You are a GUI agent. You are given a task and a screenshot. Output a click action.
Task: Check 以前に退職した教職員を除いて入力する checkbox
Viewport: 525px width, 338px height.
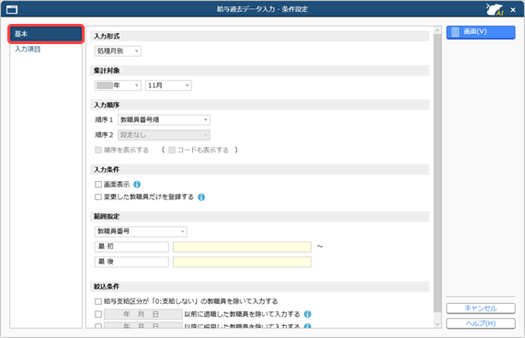(98, 314)
